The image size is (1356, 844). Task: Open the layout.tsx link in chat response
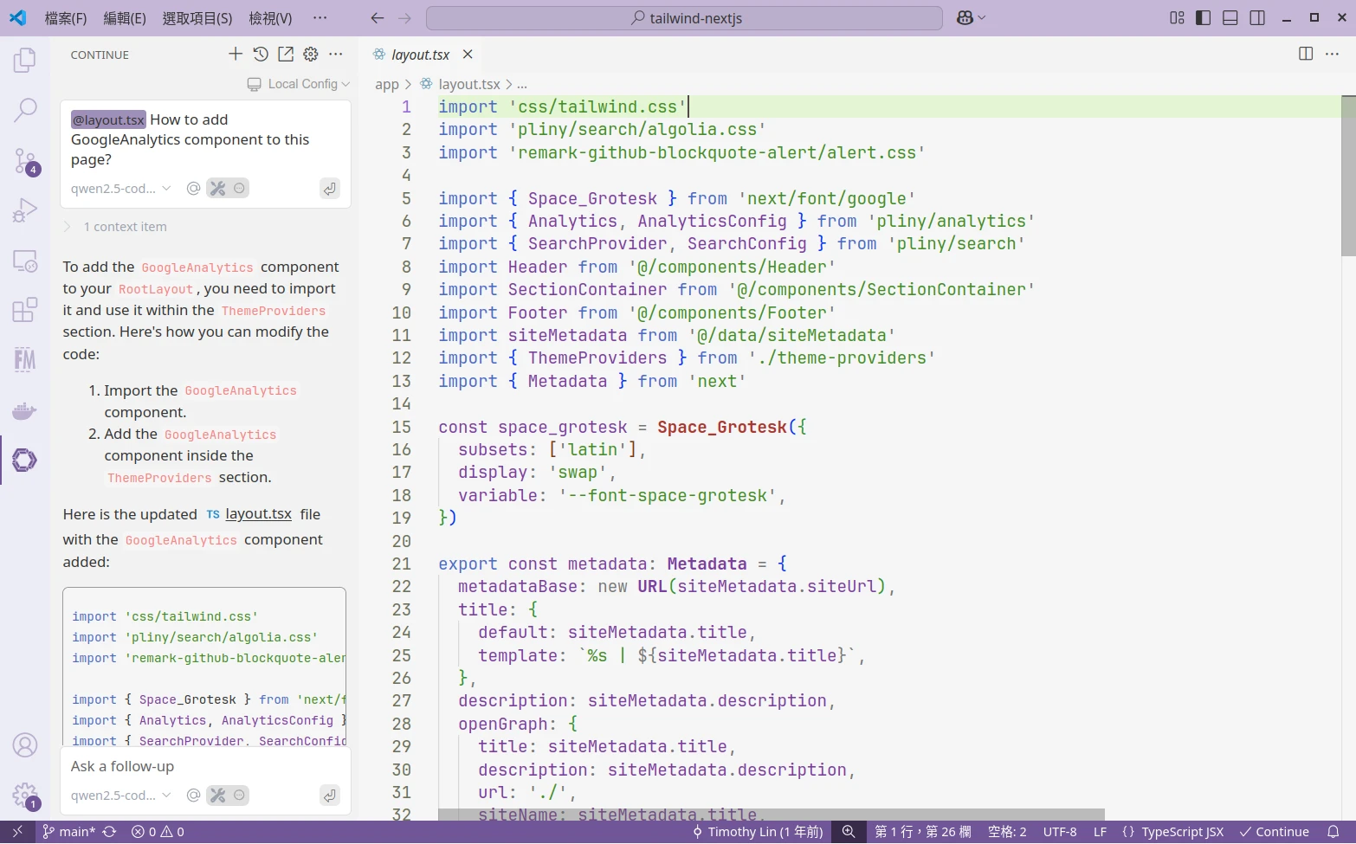[x=258, y=514]
